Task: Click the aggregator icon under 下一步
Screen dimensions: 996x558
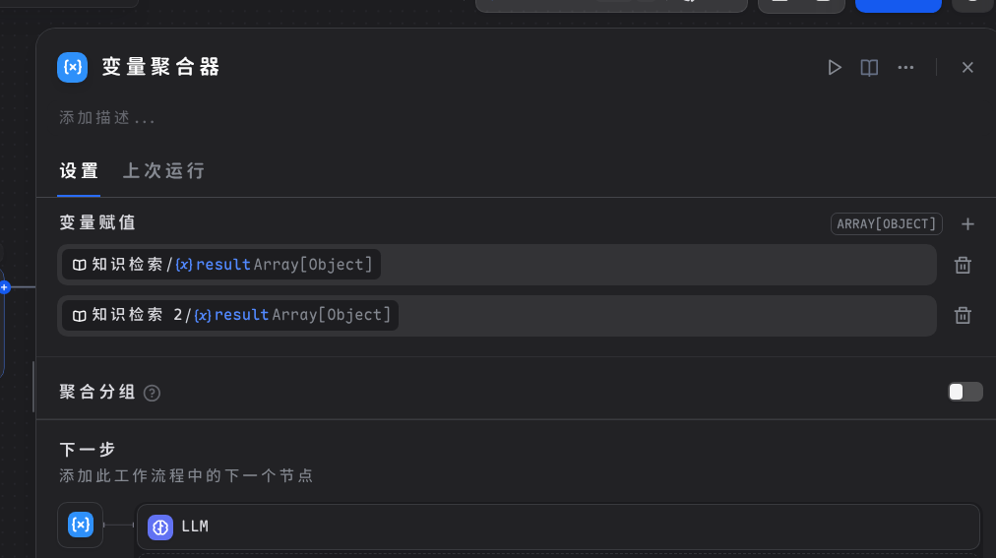Action: [81, 525]
